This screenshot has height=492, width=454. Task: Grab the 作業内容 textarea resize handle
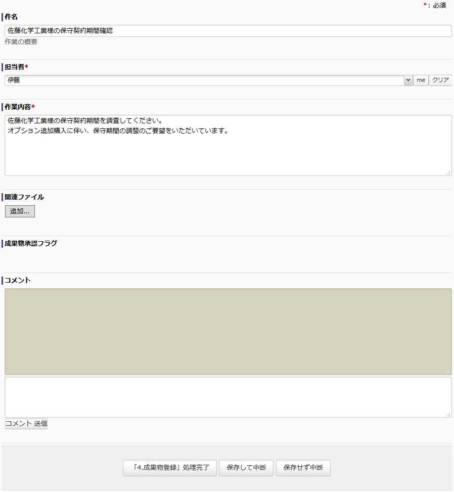click(448, 172)
